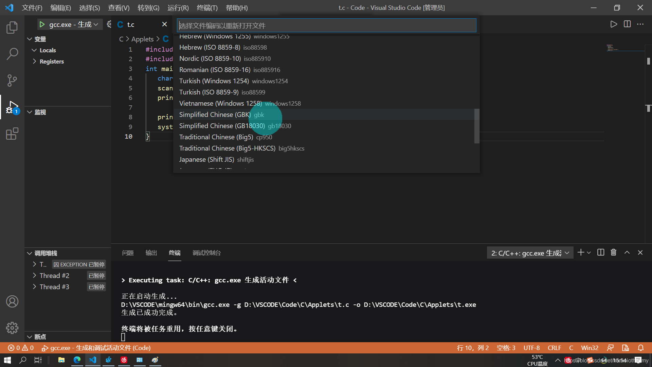Kill terminal with the trash icon
The image size is (652, 367).
[613, 252]
